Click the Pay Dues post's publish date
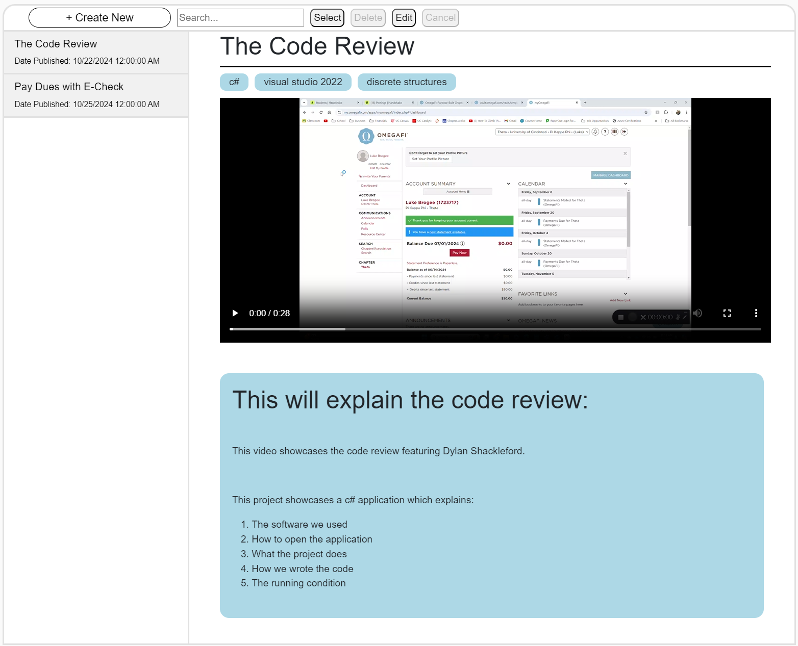This screenshot has width=798, height=646. click(87, 105)
